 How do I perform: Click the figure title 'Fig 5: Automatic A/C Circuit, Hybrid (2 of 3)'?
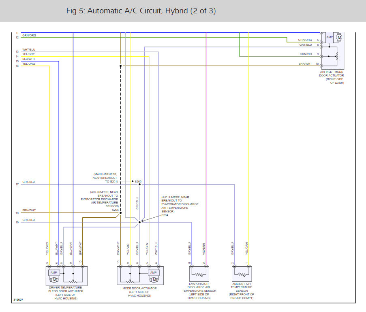[141, 11]
